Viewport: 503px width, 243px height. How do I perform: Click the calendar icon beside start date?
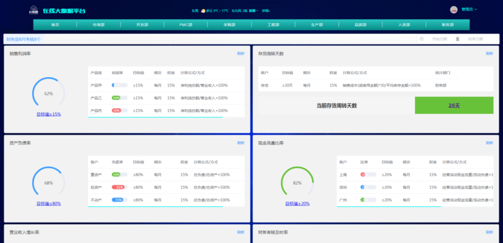[421, 39]
